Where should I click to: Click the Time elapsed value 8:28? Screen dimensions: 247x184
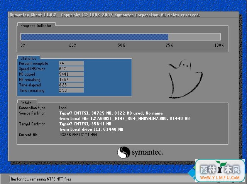click(71, 85)
